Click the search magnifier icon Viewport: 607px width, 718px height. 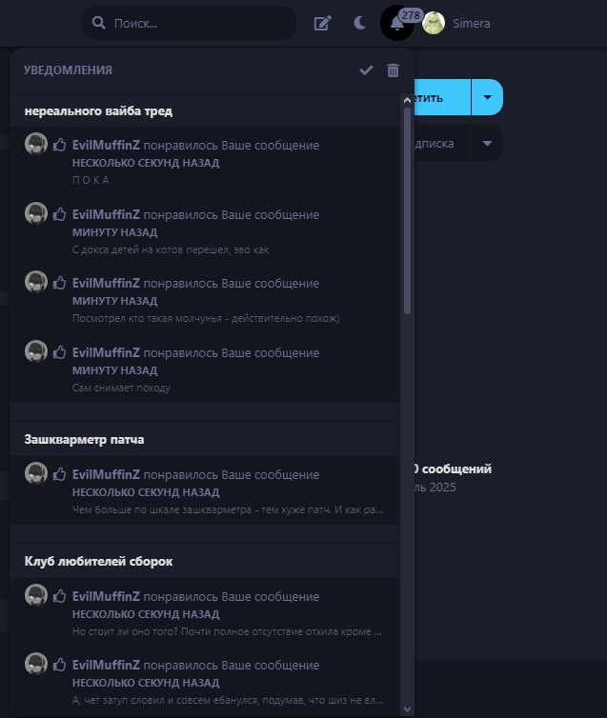[98, 23]
